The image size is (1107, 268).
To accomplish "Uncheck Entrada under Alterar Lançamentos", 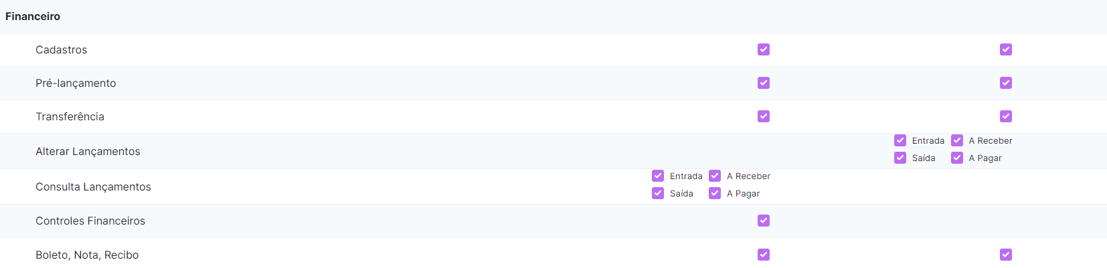I will (900, 140).
